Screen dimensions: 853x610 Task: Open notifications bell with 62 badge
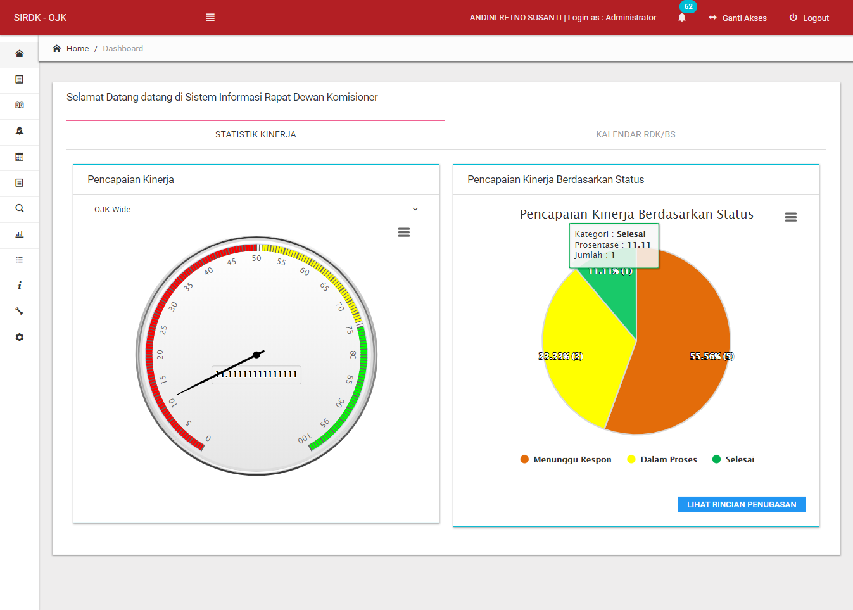click(682, 18)
